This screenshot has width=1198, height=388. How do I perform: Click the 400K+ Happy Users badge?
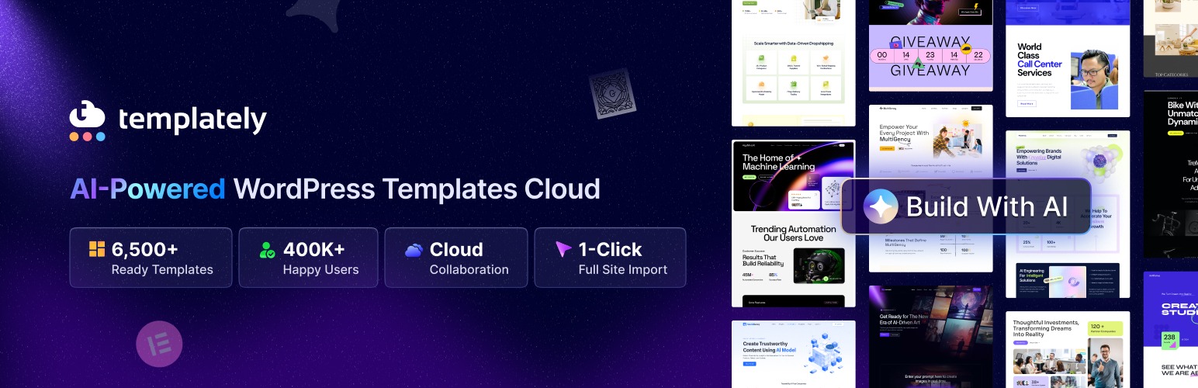coord(308,258)
